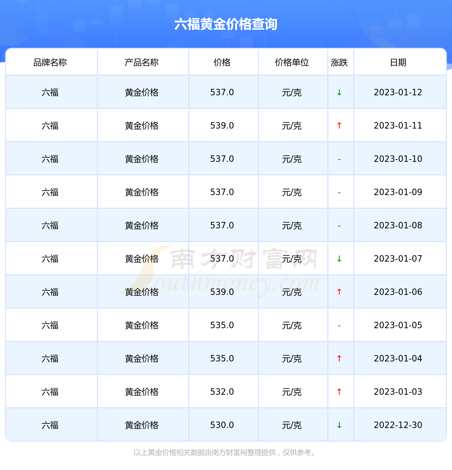The width and height of the screenshot is (452, 470).
Task: Click the up arrow for 2023-01-11
Action: (339, 126)
